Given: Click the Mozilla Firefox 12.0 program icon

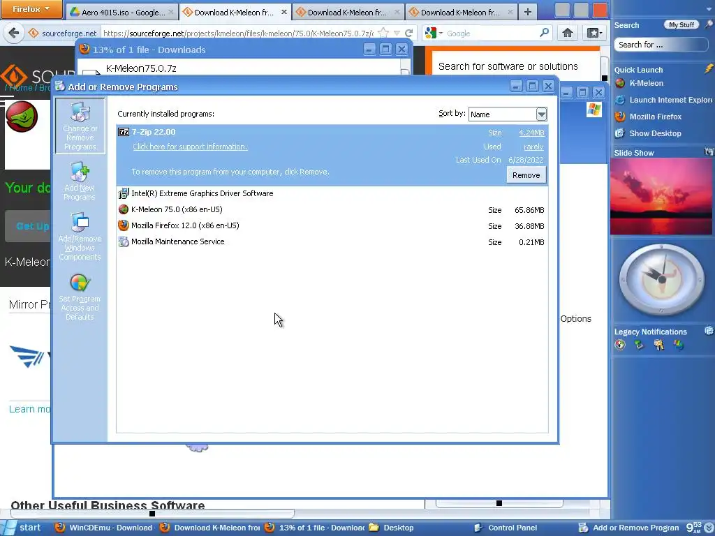Looking at the screenshot, I should click(x=124, y=225).
